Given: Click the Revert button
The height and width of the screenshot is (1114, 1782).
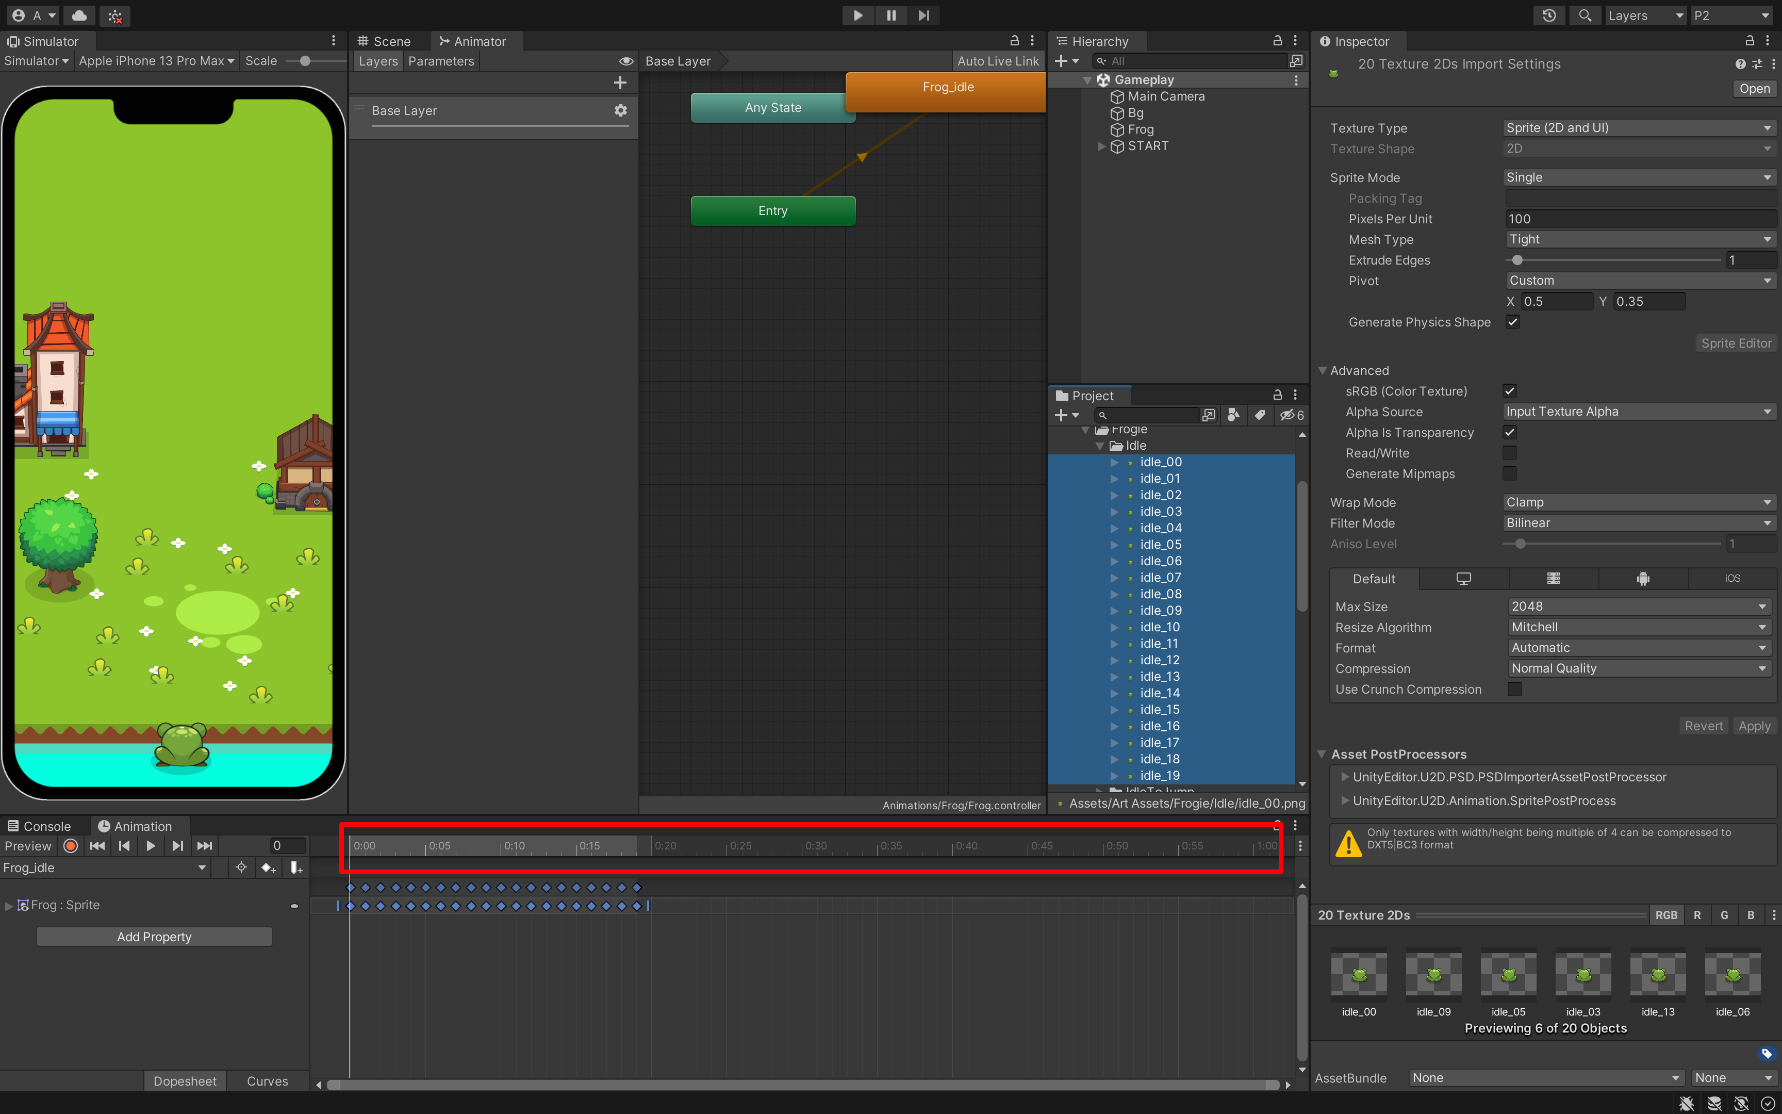Looking at the screenshot, I should point(1703,726).
